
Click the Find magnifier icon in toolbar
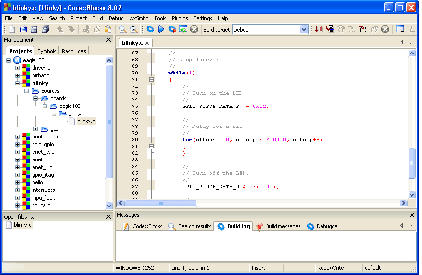coord(123,30)
